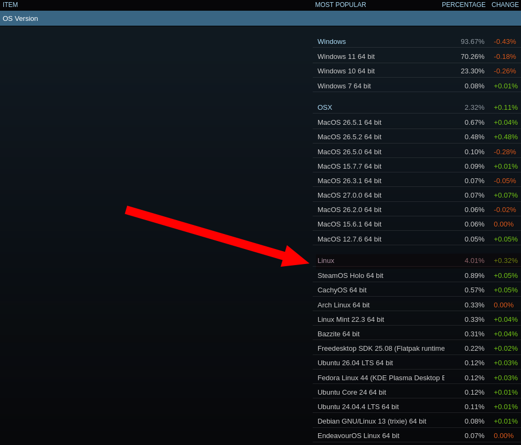Click the Linux +0.32% change value

tap(505, 261)
